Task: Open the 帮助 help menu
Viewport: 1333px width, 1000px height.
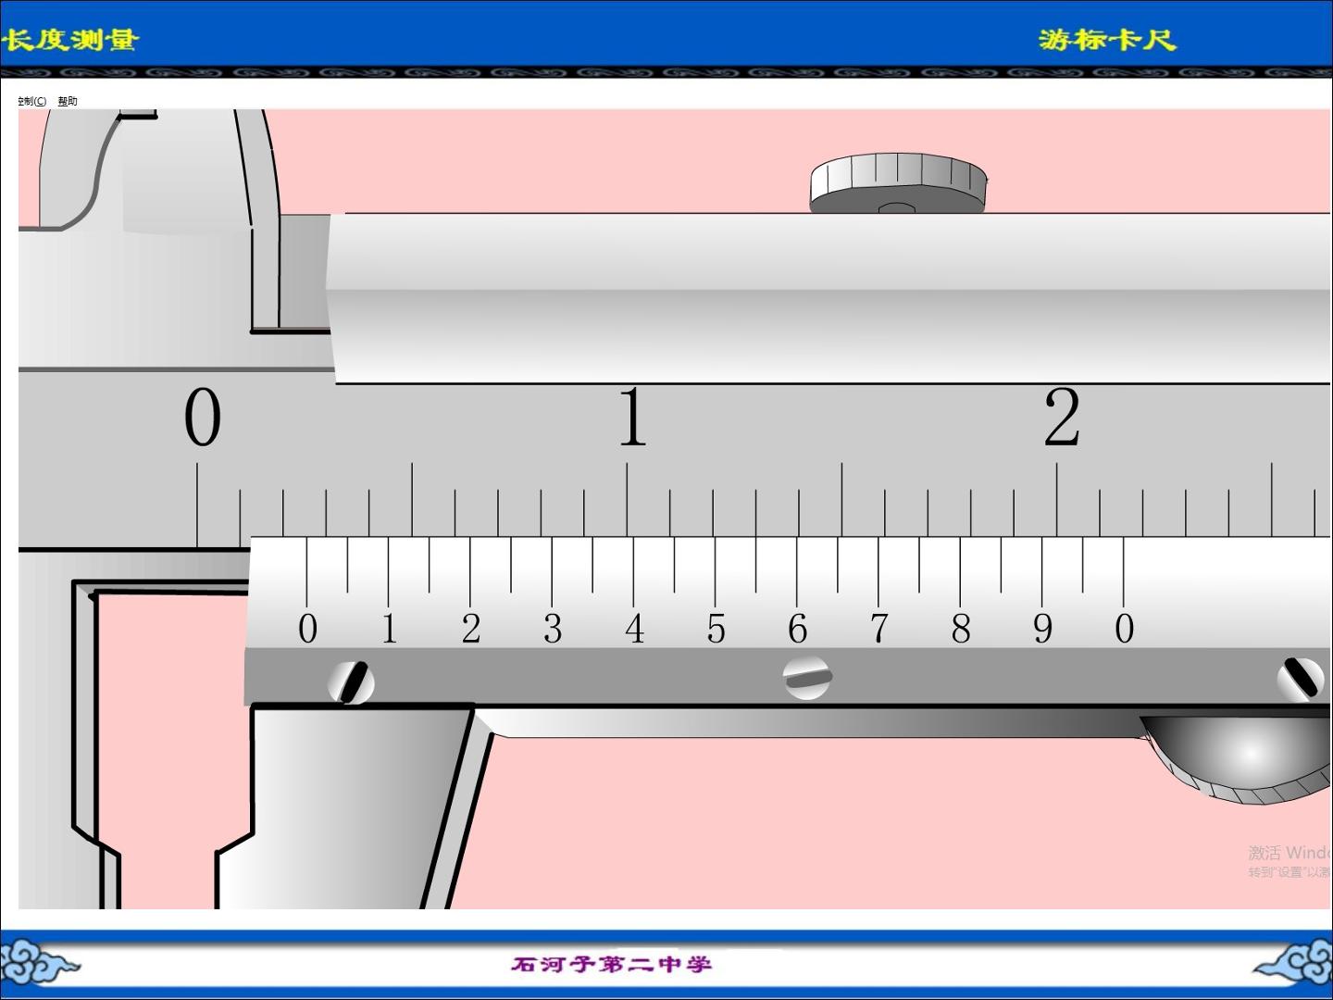Action: (68, 101)
